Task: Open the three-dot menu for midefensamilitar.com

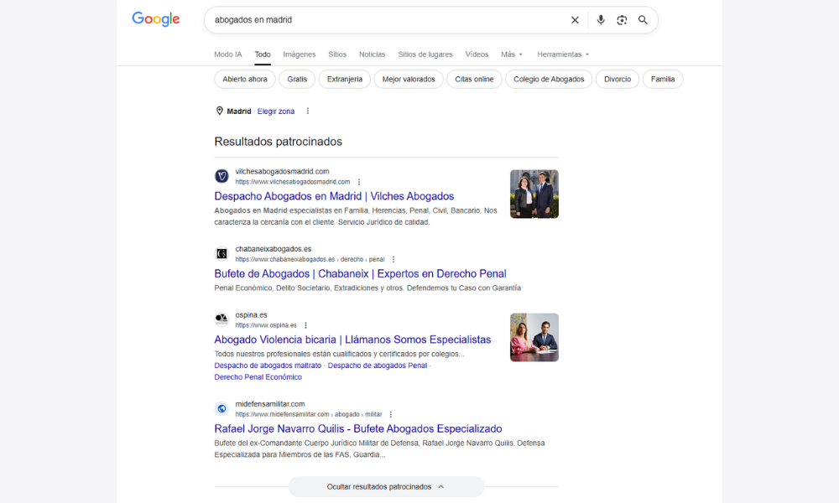Action: [391, 414]
